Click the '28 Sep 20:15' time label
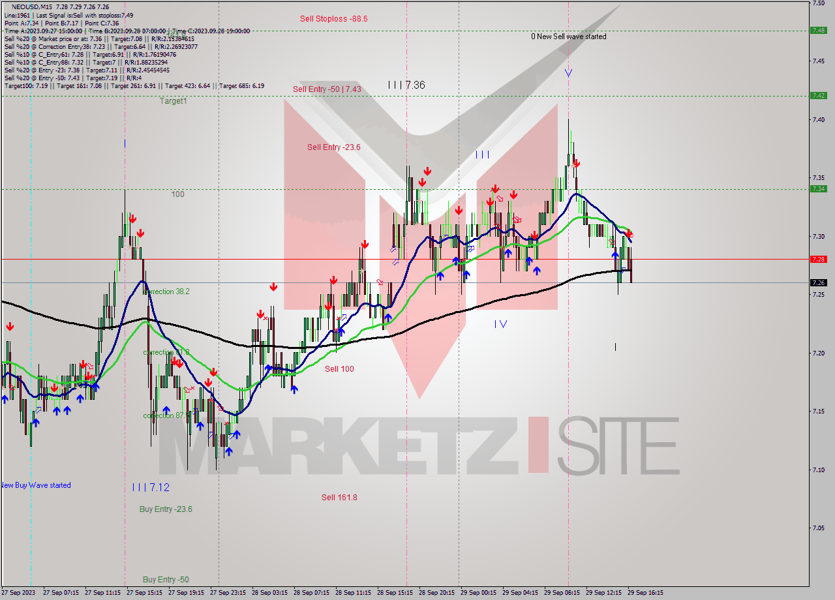Image resolution: width=835 pixels, height=600 pixels. click(x=436, y=593)
